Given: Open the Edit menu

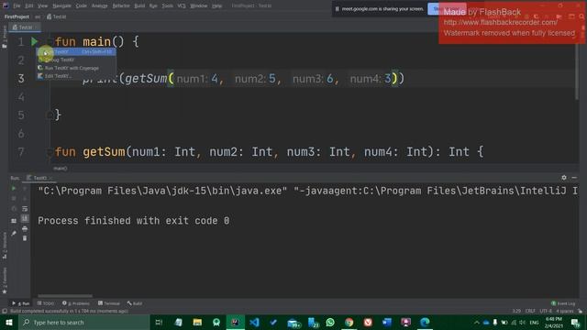Looking at the screenshot, I should tap(29, 5).
